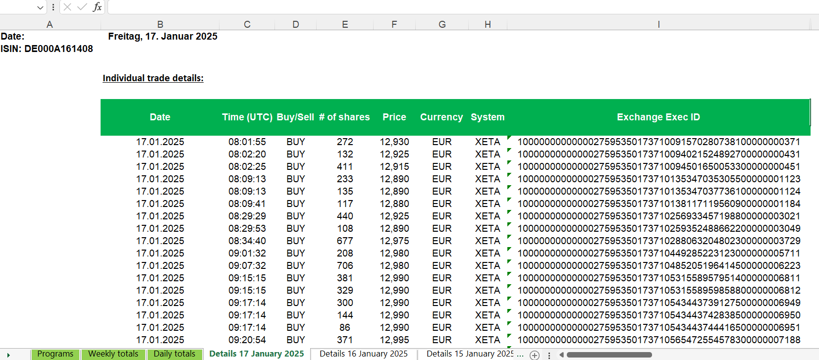The width and height of the screenshot is (819, 360).
Task: Click the Insert Function fx icon
Action: point(98,7)
